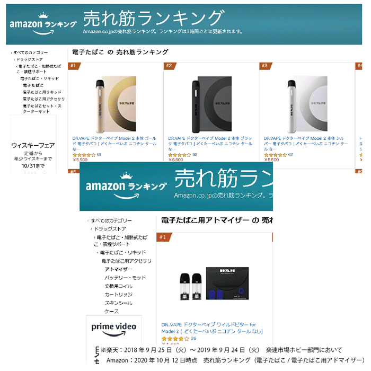
Task: Open the #1 gold DR.VAPE Model 2 image
Action: pyautogui.click(x=116, y=104)
